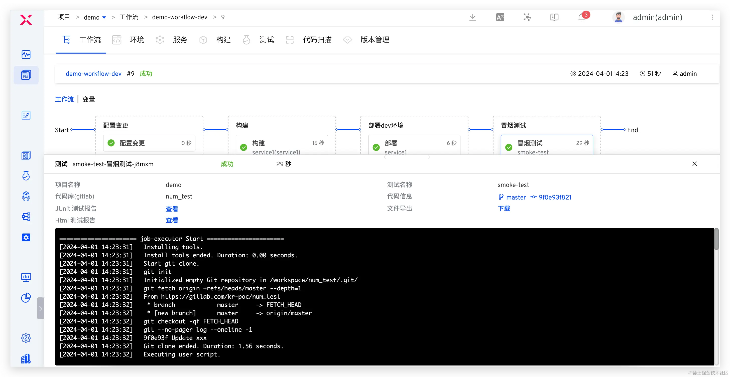The width and height of the screenshot is (730, 377).
Task: Expand the demo project dropdown
Action: pos(104,18)
